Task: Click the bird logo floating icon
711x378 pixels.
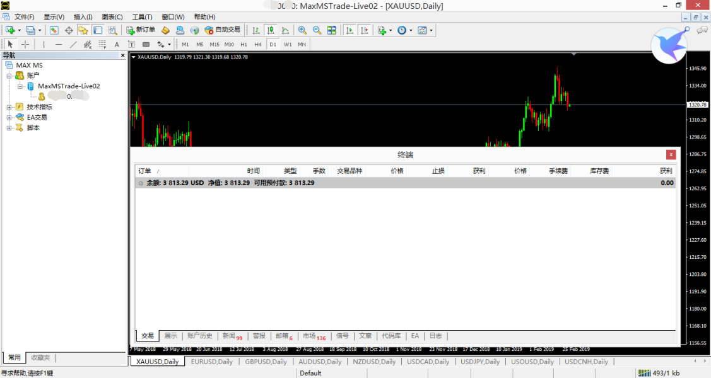Action: pos(669,46)
